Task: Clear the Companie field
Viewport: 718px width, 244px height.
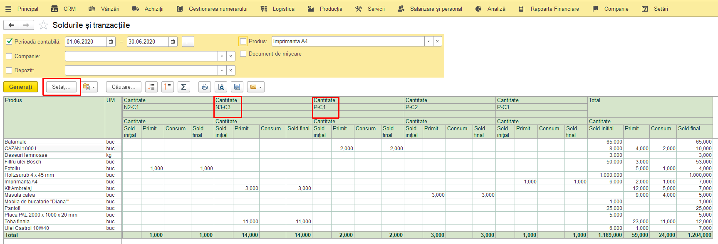Action: tap(231, 56)
